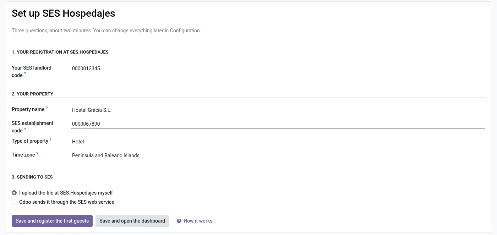The height and width of the screenshot is (235, 497).
Task: Click the 'Three questions, about two minutes' intro text
Action: [x=106, y=31]
